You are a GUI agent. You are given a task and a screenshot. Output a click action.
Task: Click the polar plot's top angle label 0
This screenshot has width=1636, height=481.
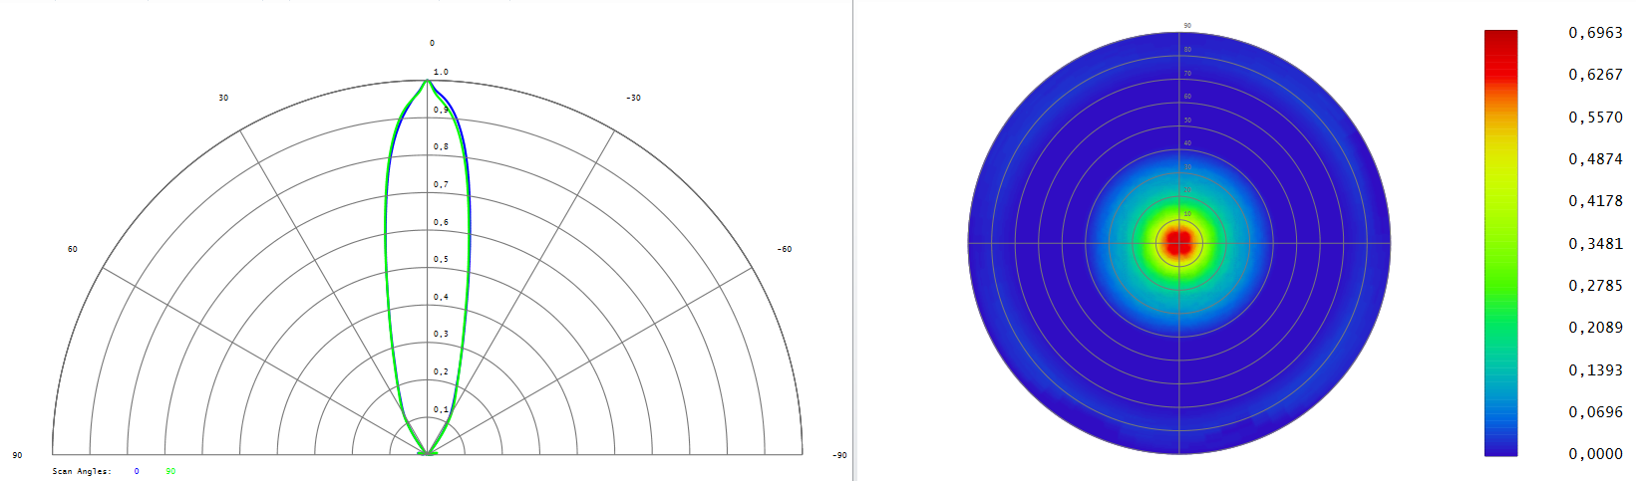coord(432,43)
